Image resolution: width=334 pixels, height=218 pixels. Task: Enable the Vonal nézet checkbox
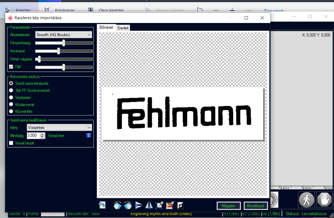point(11,143)
